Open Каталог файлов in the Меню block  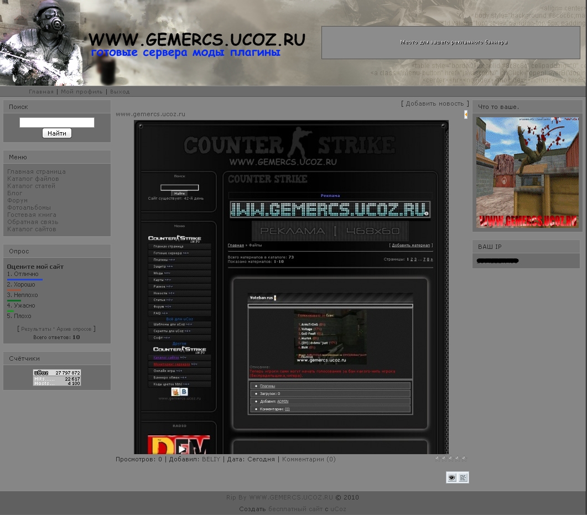(x=33, y=179)
